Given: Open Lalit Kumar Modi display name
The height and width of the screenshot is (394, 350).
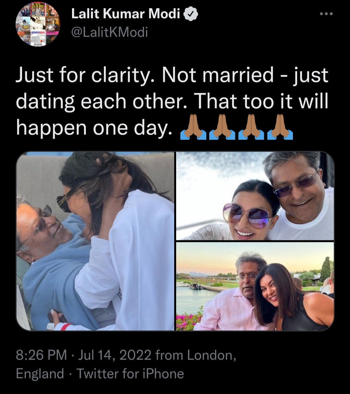Looking at the screenshot, I should [x=125, y=14].
